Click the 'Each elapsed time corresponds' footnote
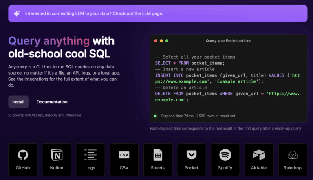The width and height of the screenshot is (313, 180). tap(225, 129)
